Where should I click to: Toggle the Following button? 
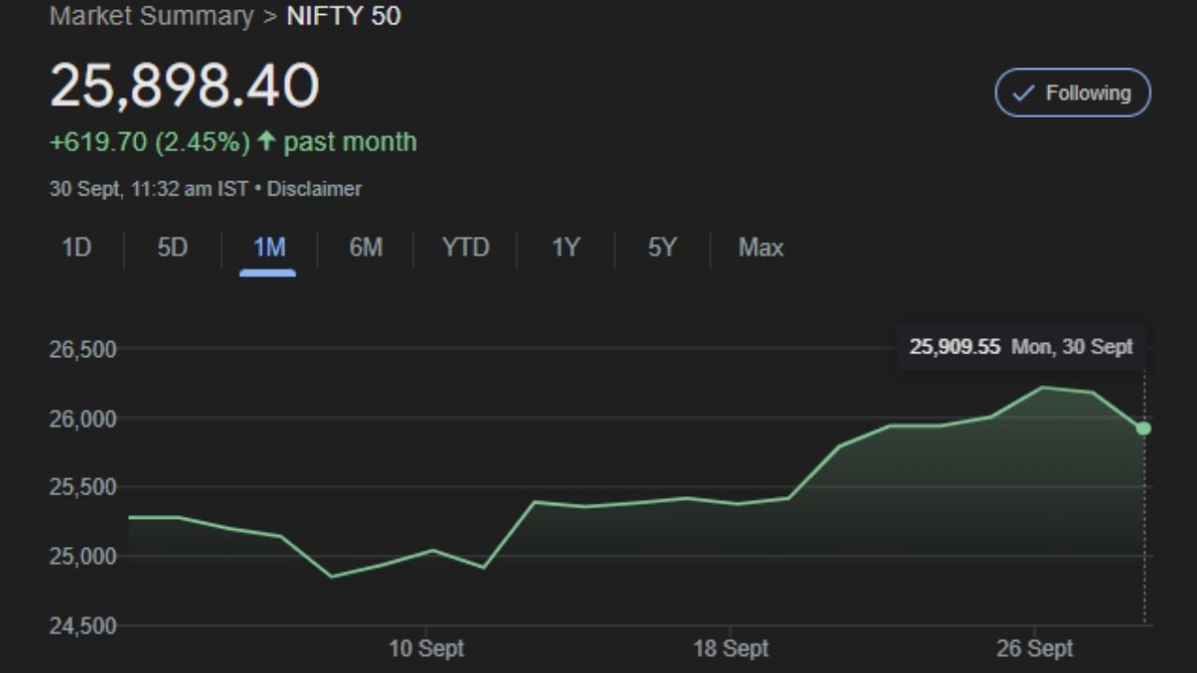pos(1073,93)
